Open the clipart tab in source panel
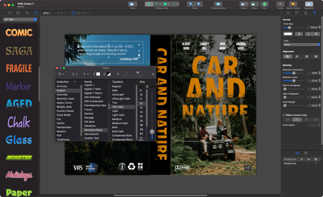323x197 pixels. (x=10, y=13)
